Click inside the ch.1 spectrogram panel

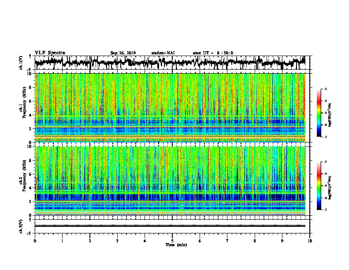170,108
